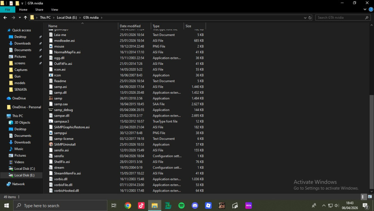Refresh the GTA nvidia folder
374x211 pixels.
[x=310, y=18]
